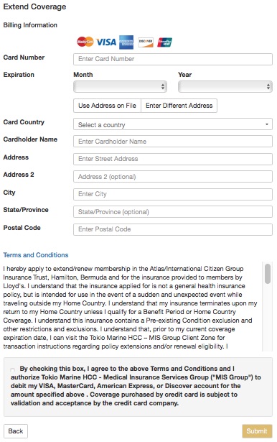Open the expiration Year dropdown

(225, 86)
